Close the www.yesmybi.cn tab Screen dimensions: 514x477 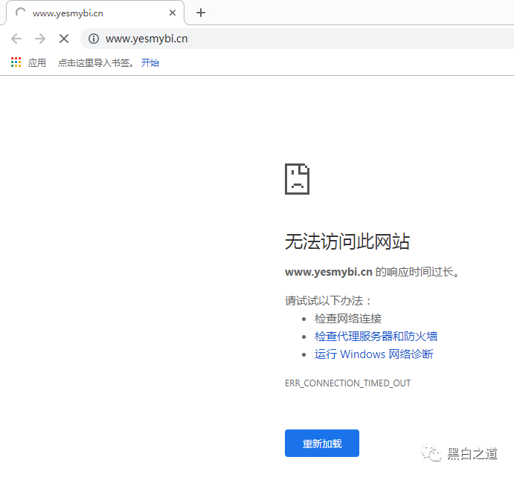(173, 13)
